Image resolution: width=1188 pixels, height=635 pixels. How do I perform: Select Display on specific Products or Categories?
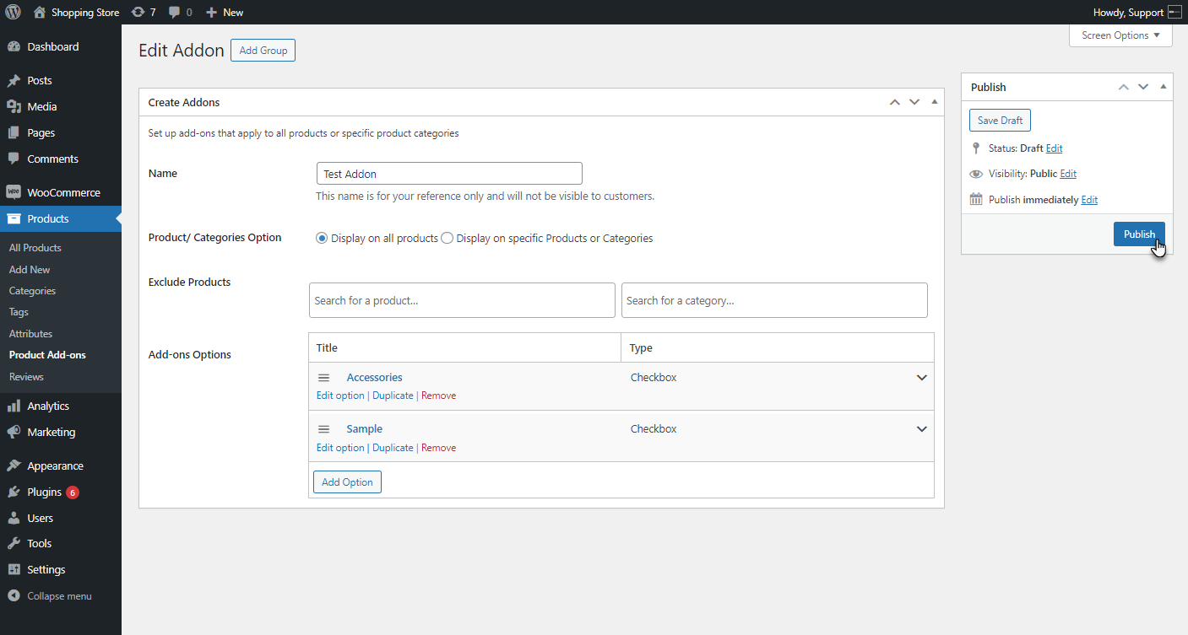[x=448, y=239]
